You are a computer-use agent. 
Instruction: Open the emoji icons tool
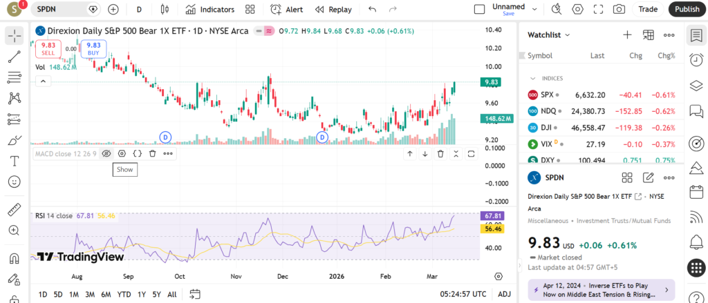(x=15, y=182)
